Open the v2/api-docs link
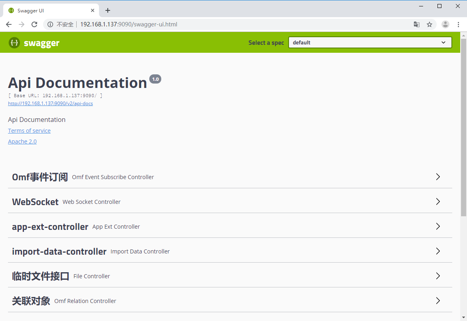The image size is (467, 321). tap(50, 104)
